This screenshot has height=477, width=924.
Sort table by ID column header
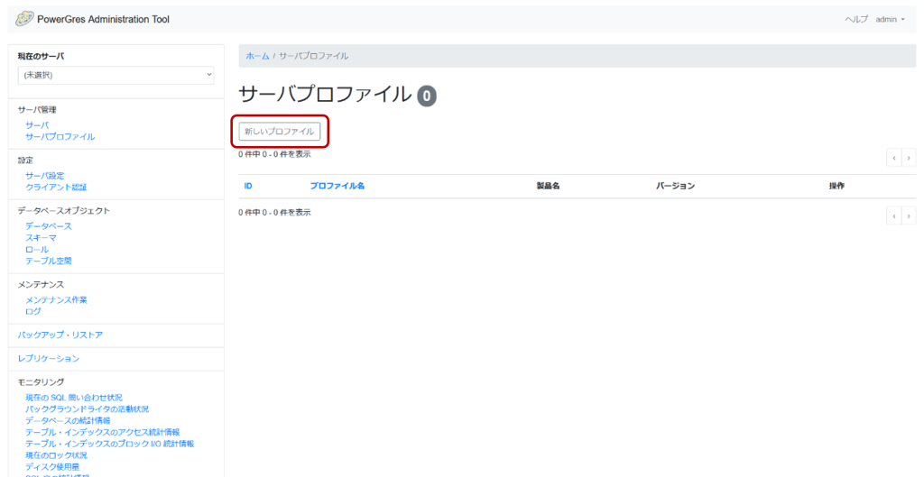248,186
